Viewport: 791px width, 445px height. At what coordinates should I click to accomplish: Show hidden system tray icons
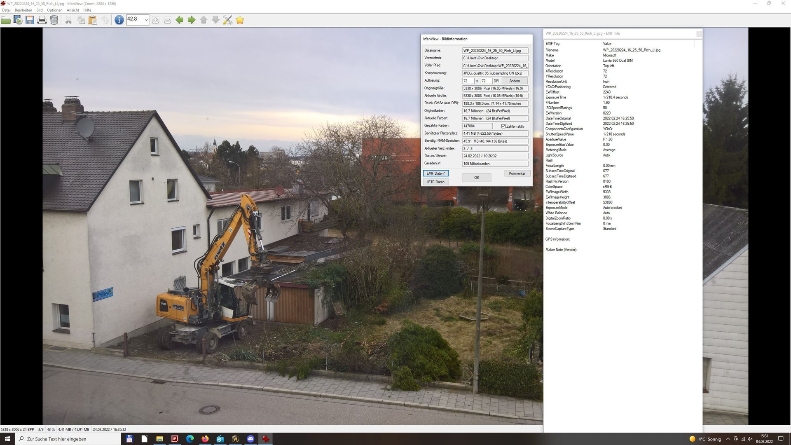pos(728,439)
